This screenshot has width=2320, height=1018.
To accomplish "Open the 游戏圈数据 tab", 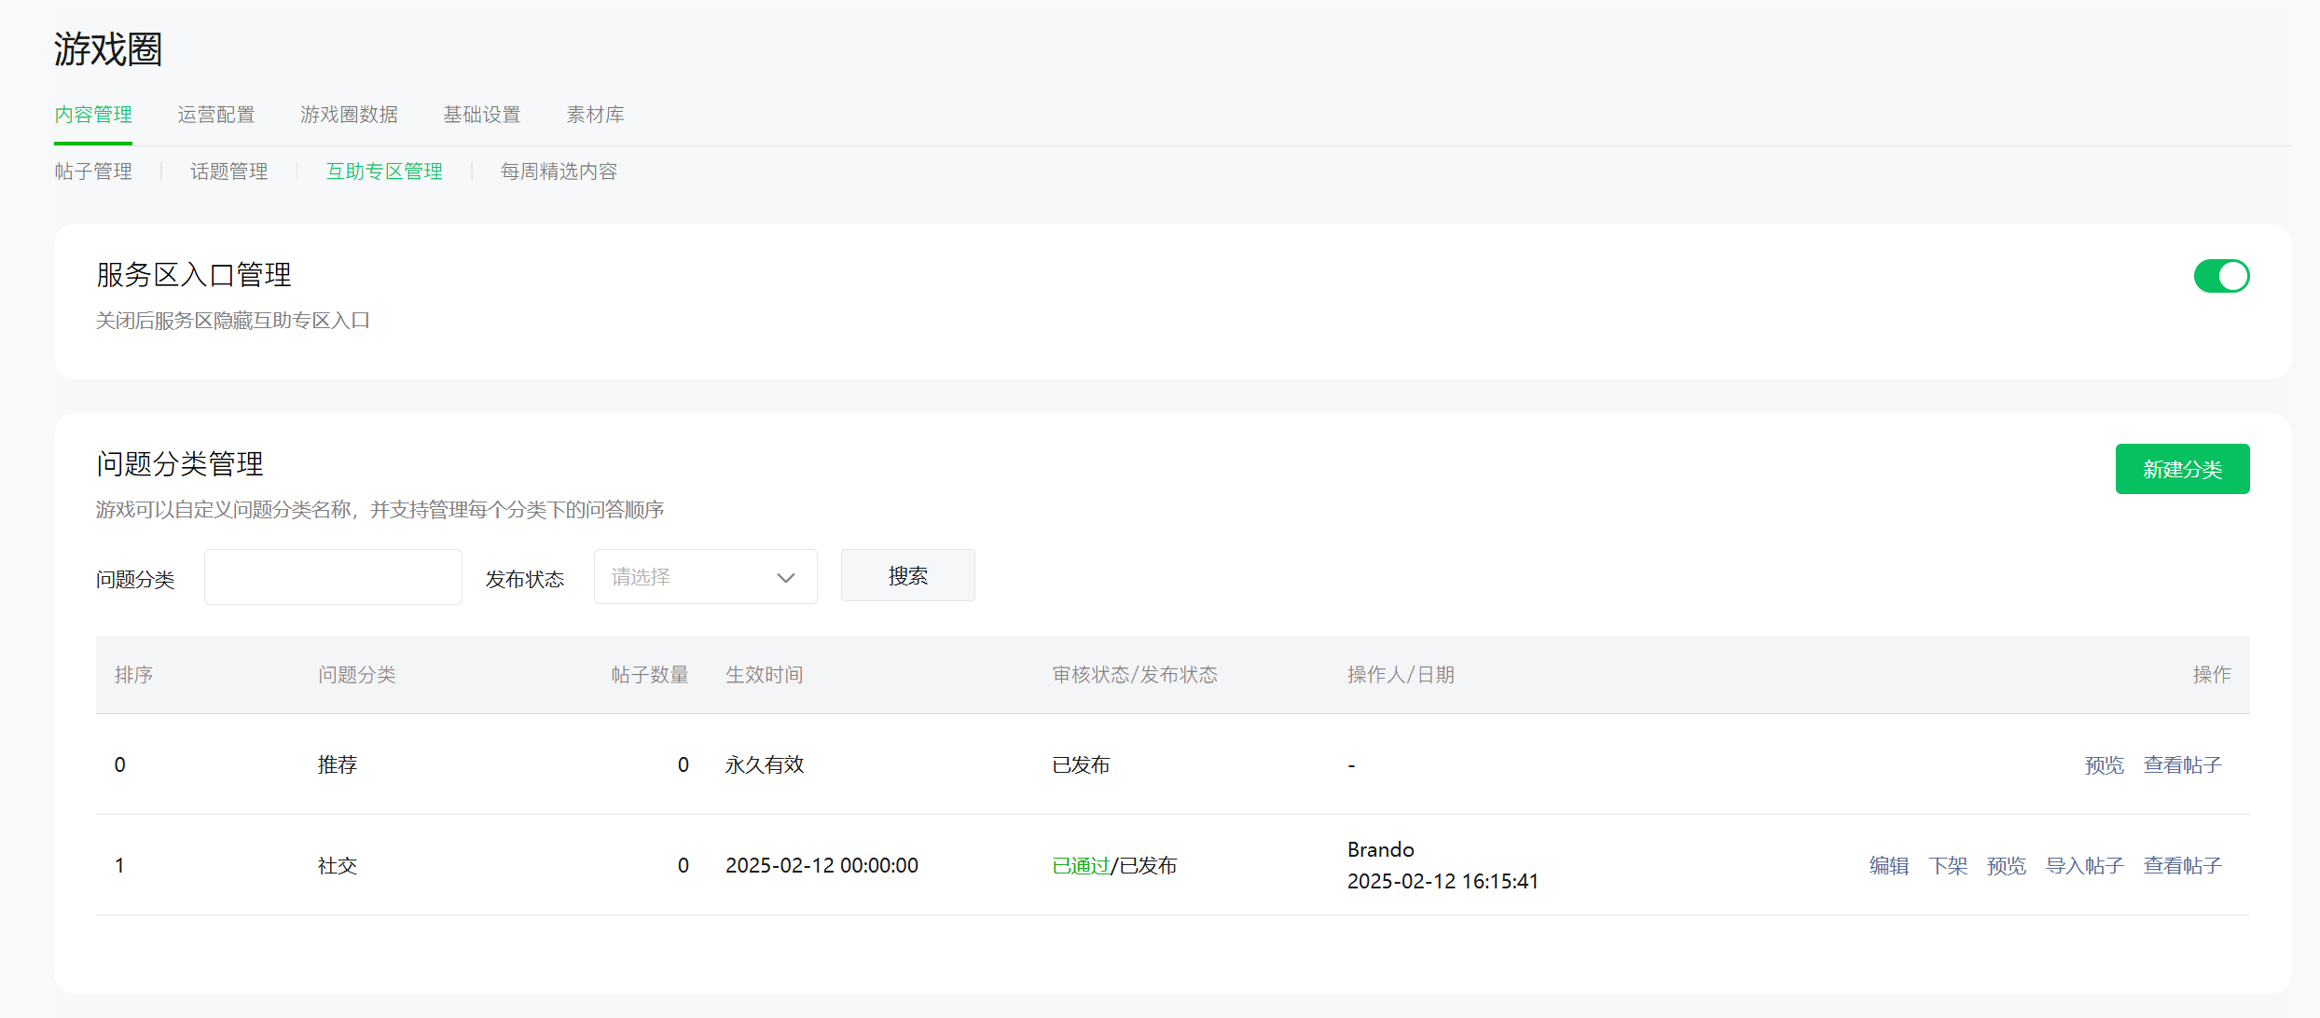I will [349, 115].
